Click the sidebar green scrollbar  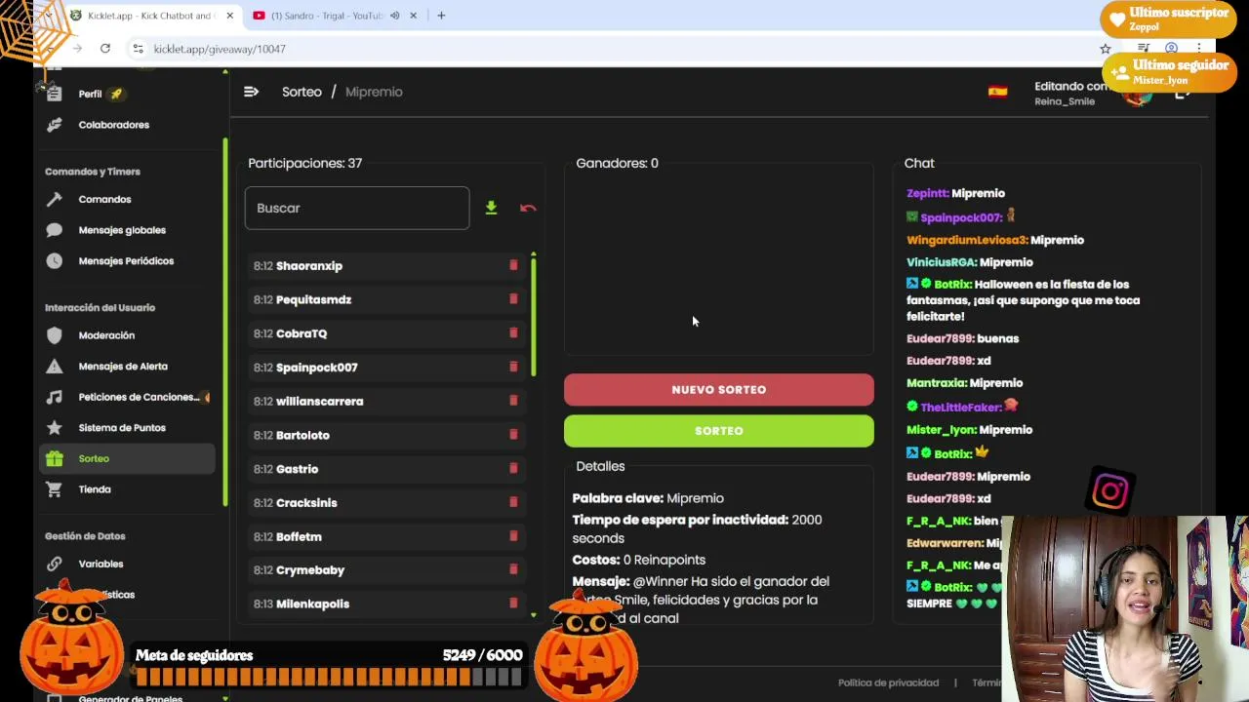(225, 322)
